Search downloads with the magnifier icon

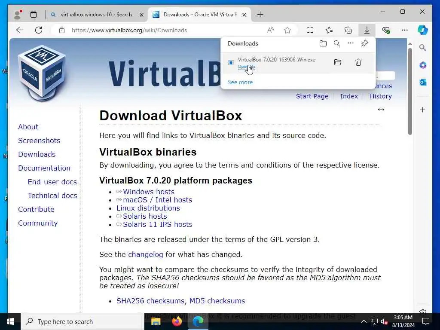337,43
